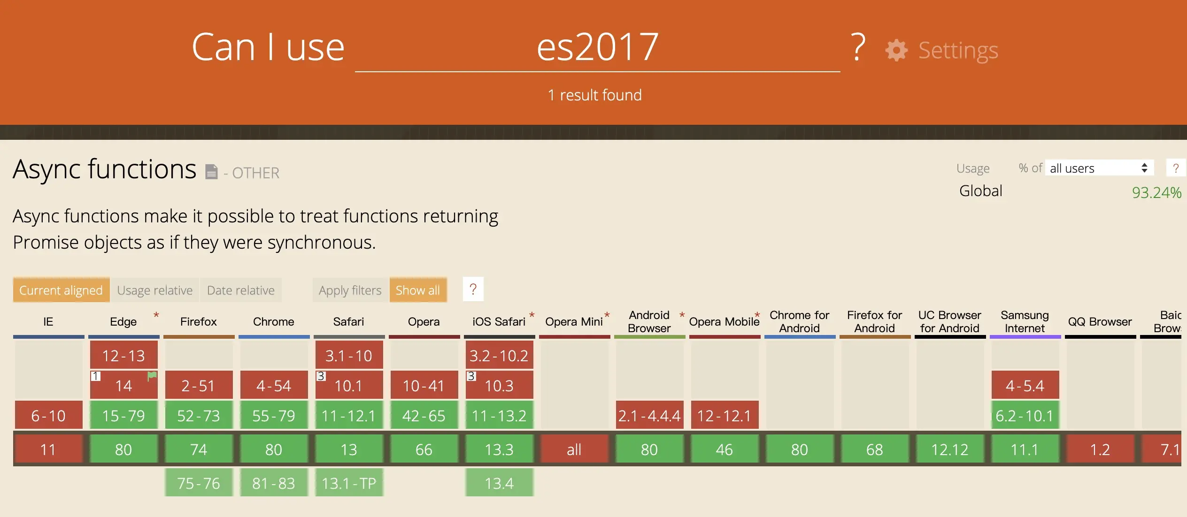Switch to Usage relative view
Image resolution: width=1187 pixels, height=517 pixels.
(154, 290)
